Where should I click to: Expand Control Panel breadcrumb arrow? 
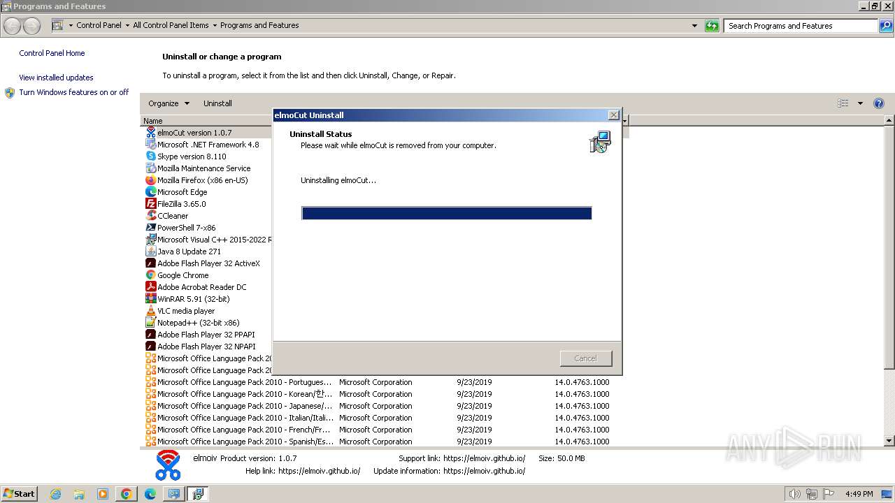coord(127,25)
